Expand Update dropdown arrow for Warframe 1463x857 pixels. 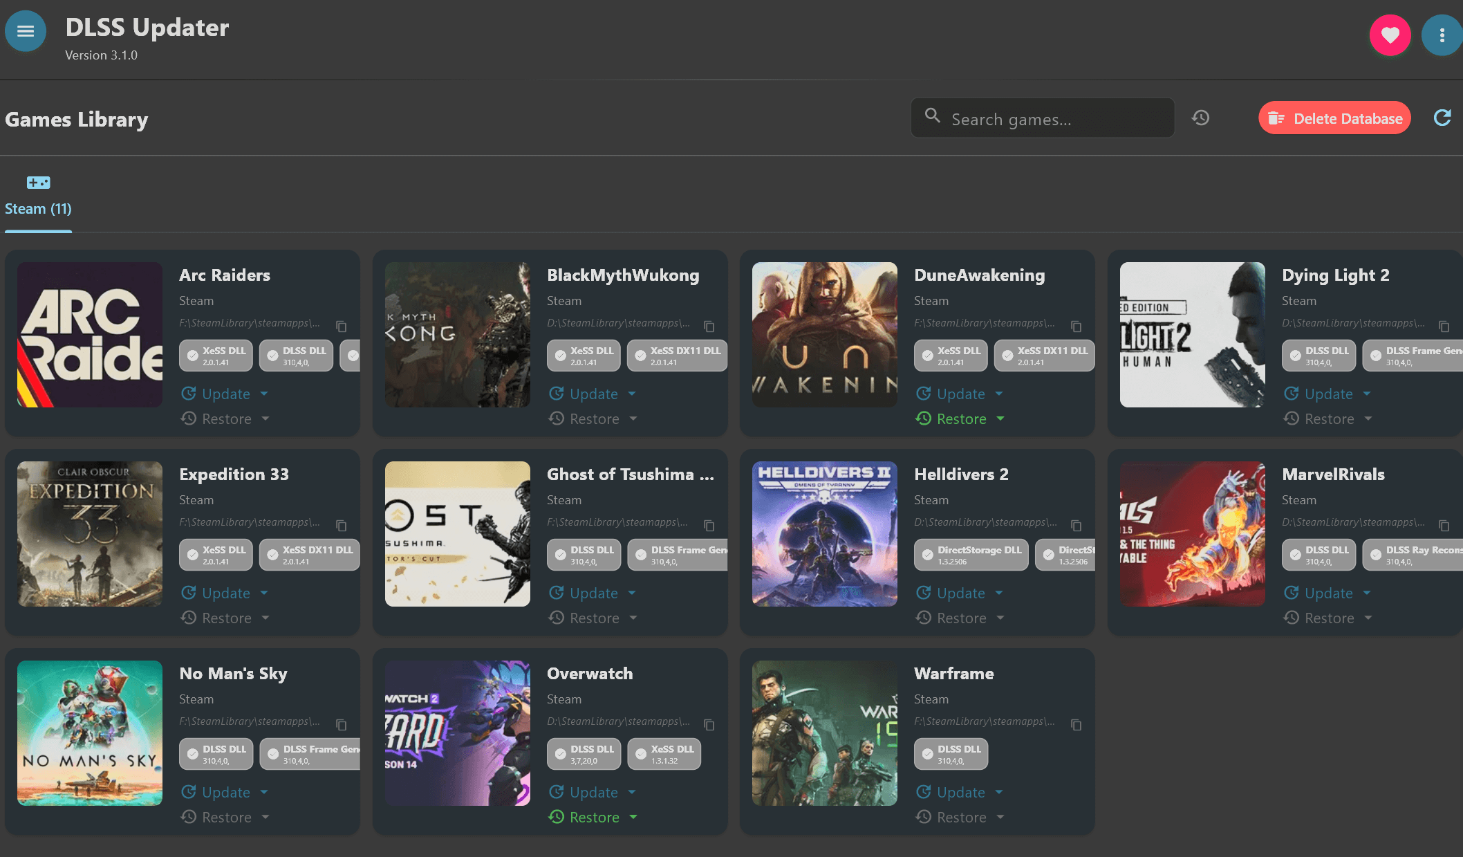tap(999, 792)
